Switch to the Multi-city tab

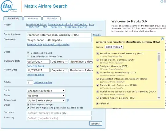click(x=52, y=18)
